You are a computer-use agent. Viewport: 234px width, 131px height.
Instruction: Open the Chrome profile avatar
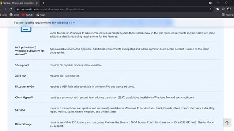pyautogui.click(x=229, y=9)
